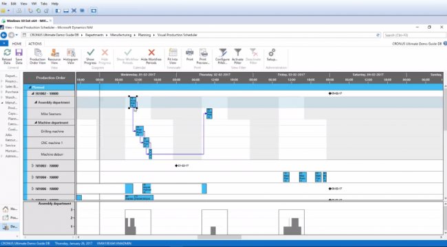This screenshot has width=447, height=247.
Task: Open the Tabs menu
Action: 44,3
